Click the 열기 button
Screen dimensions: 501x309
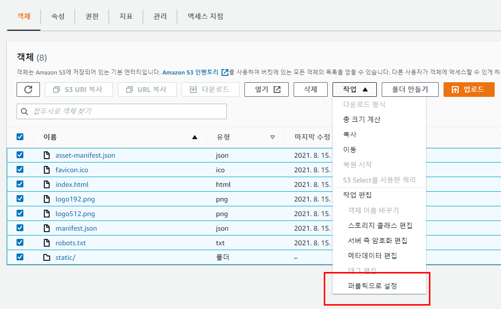[266, 90]
